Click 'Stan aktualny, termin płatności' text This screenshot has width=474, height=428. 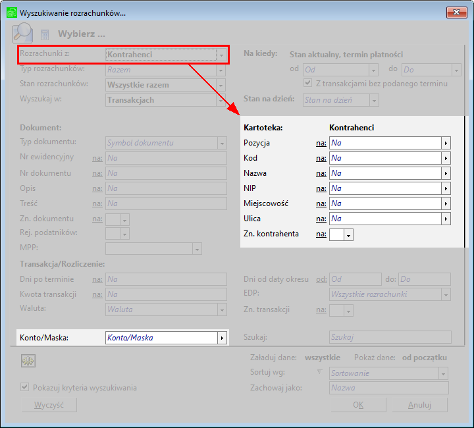[x=346, y=55]
